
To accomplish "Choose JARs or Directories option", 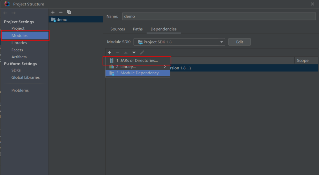I will click(138, 61).
